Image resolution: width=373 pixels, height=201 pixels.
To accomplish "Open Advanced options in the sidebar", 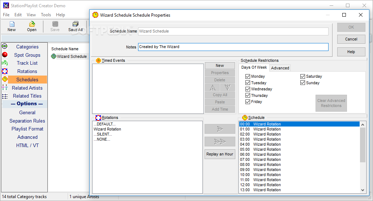I will coord(27,137).
